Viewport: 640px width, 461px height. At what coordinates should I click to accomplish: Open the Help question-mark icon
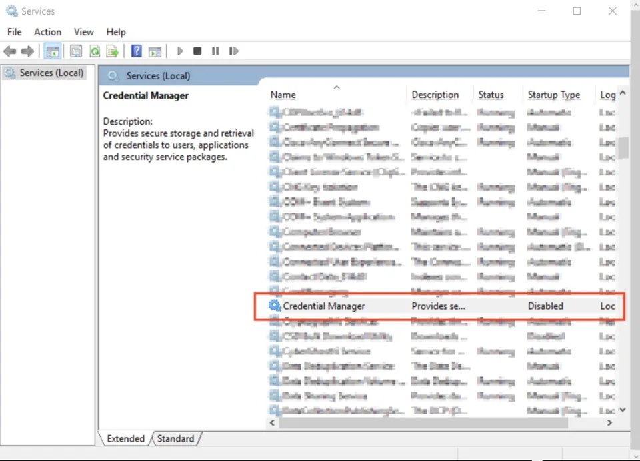click(x=136, y=51)
